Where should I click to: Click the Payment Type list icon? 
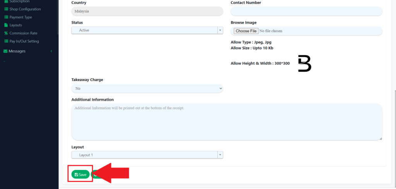coord(6,17)
